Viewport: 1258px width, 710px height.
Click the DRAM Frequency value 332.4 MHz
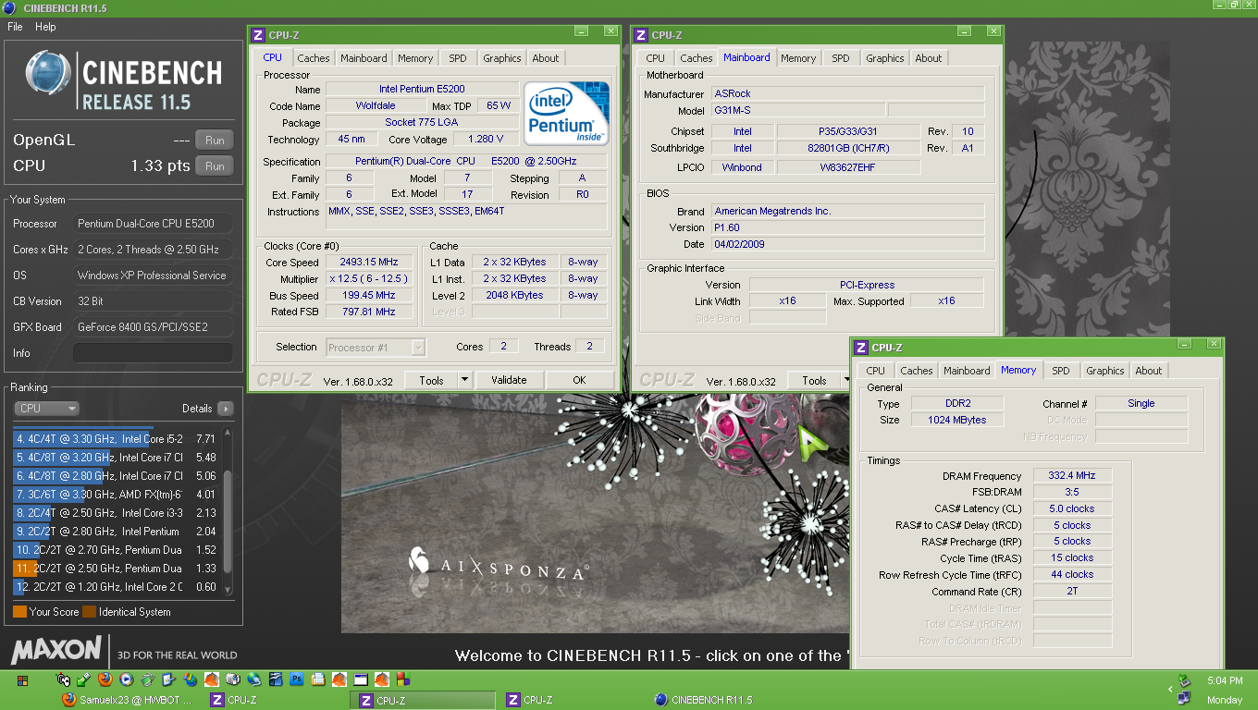pyautogui.click(x=1072, y=476)
